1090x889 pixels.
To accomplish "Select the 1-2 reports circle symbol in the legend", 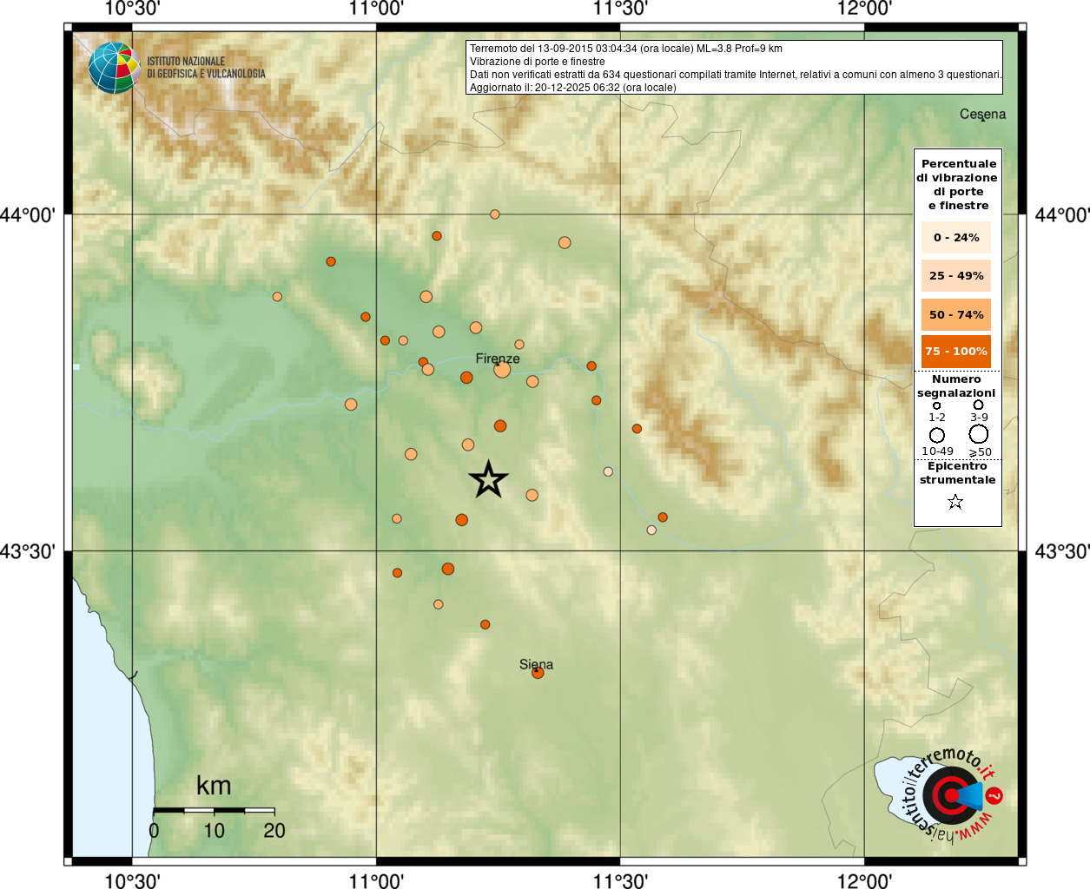I will (936, 405).
